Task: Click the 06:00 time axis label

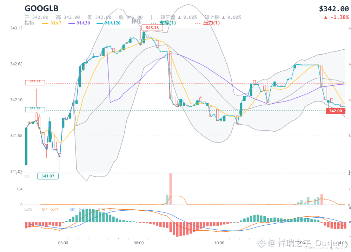Action: [63, 243]
